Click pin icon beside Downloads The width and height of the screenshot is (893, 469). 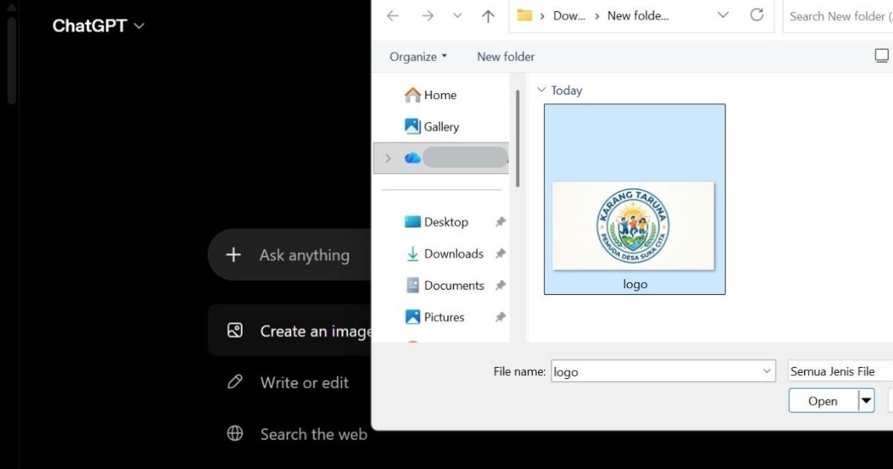point(500,254)
